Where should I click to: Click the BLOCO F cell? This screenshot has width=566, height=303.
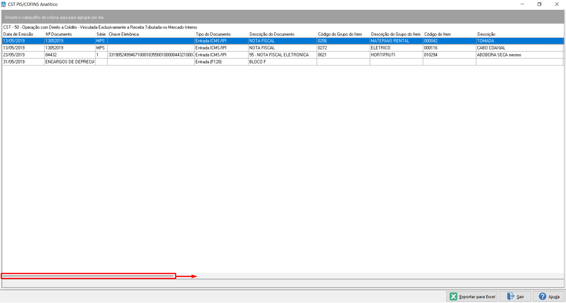pyautogui.click(x=282, y=62)
